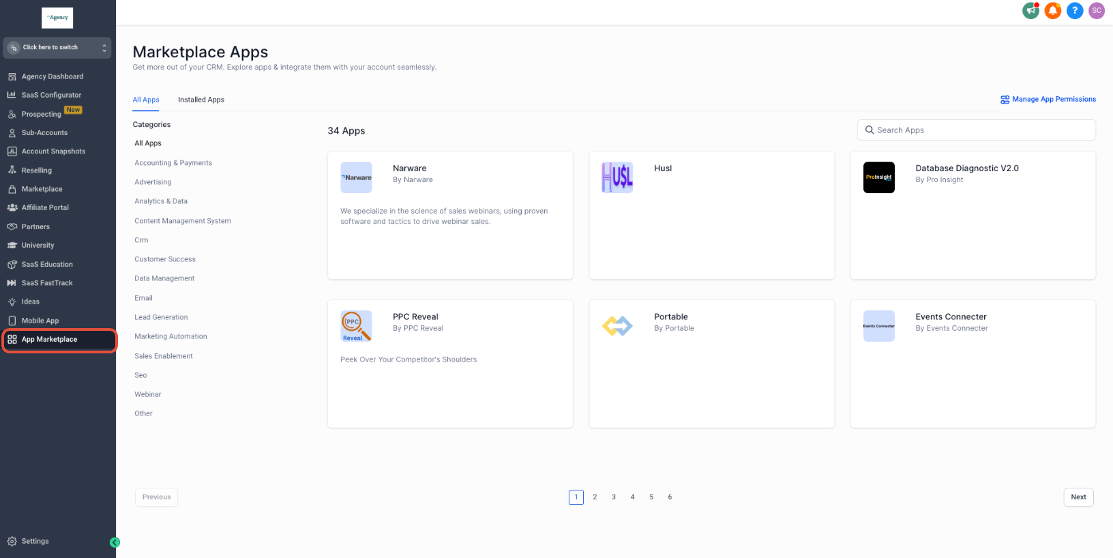The width and height of the screenshot is (1113, 558).
Task: Jump to page 3 of apps
Action: point(614,497)
